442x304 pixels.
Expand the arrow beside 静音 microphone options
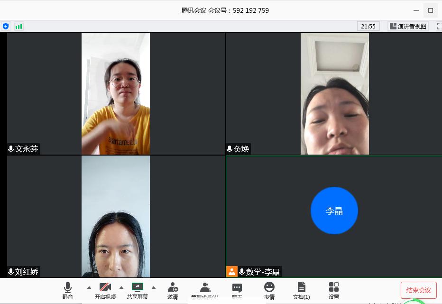click(x=89, y=287)
